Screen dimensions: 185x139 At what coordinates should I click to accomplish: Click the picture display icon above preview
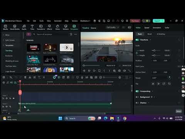129,27
